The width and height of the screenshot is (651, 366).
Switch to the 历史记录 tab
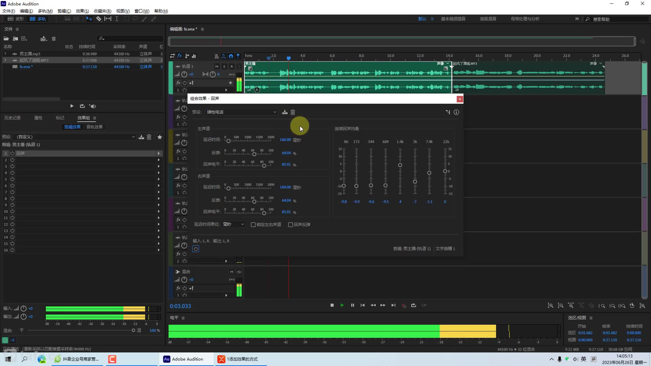[x=13, y=118]
